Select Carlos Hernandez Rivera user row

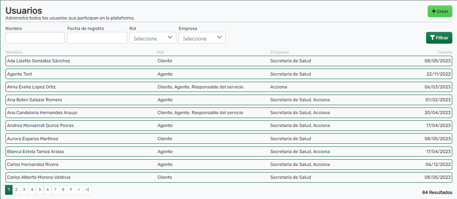(x=229, y=164)
